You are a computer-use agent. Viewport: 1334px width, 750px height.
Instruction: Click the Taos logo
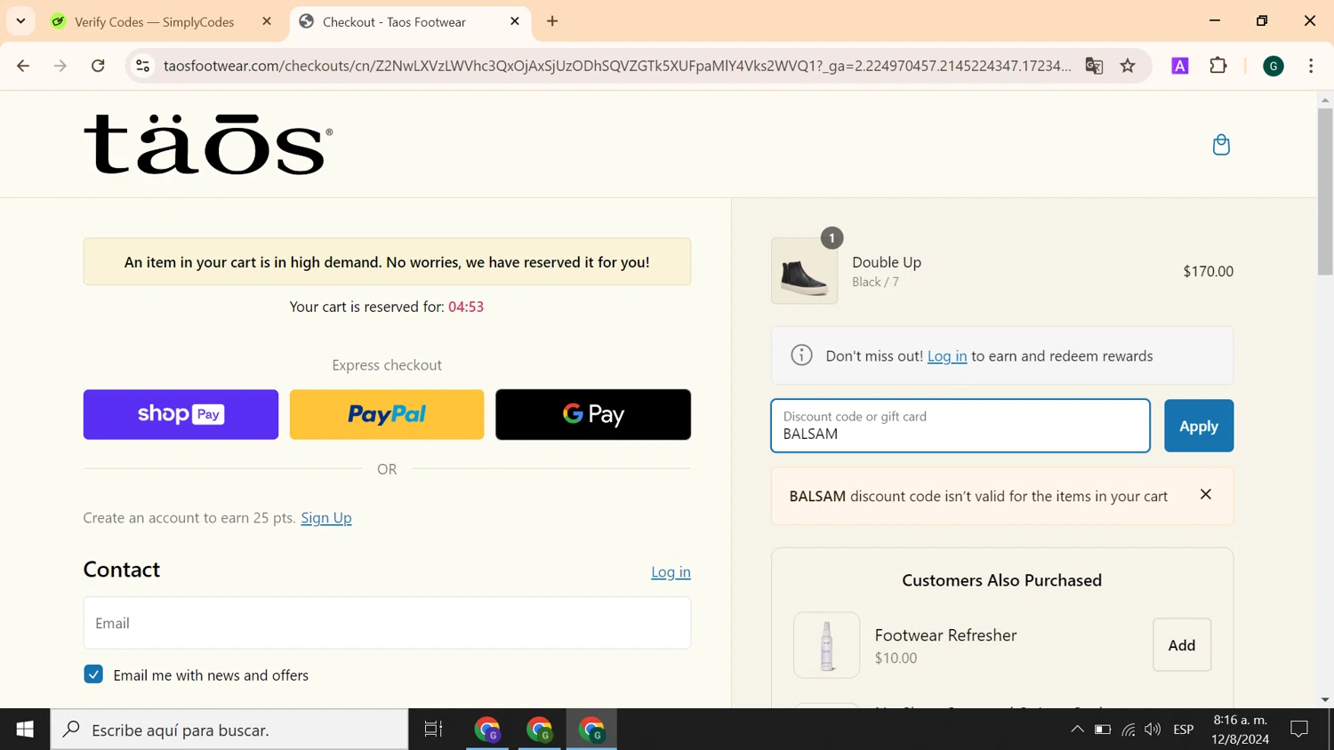(x=208, y=144)
